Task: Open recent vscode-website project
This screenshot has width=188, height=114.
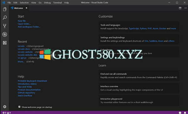Action: [25, 52]
